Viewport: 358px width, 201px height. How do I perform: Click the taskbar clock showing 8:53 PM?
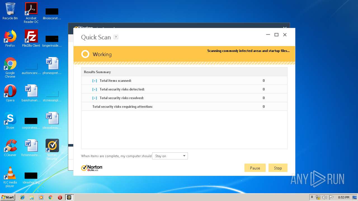(x=343, y=197)
